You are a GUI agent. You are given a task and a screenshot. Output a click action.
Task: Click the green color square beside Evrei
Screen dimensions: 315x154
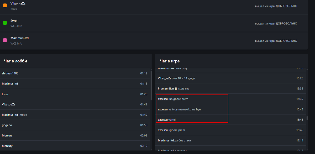click(x=5, y=23)
